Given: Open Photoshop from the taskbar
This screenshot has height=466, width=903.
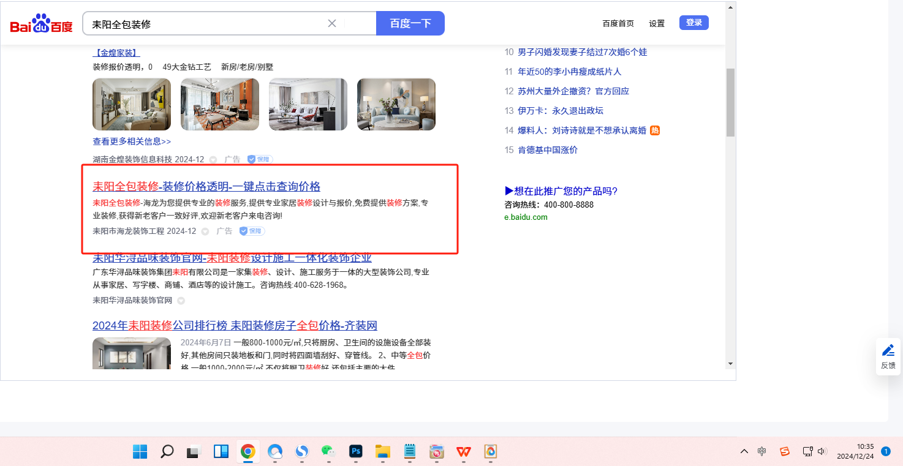Looking at the screenshot, I should [x=355, y=452].
